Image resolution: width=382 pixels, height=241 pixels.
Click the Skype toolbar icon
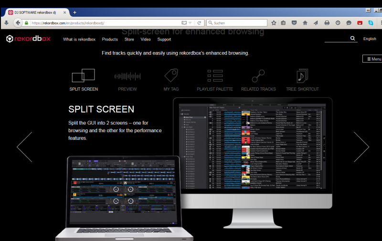(x=371, y=23)
